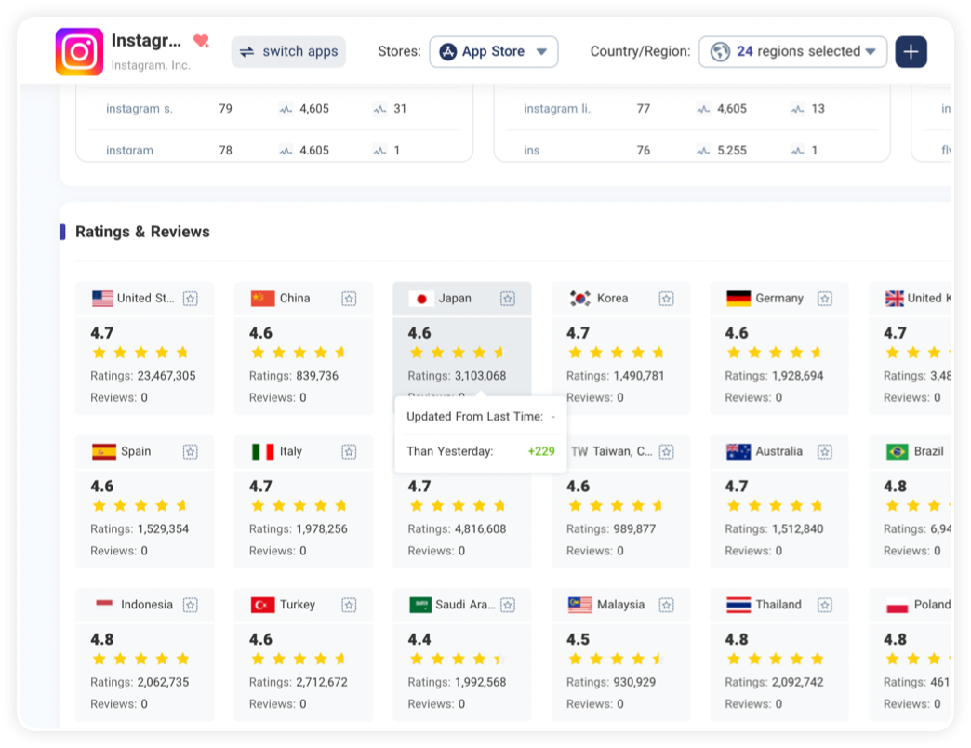This screenshot has height=748, width=971.
Task: Click the Indonesia flag icon
Action: [x=104, y=603]
